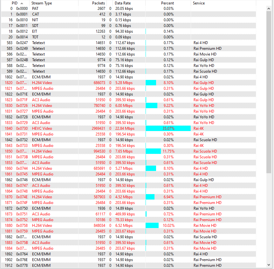Select MPEG Audio PID 1851 row
This screenshot has width=274, height=269.
[x=128, y=157]
